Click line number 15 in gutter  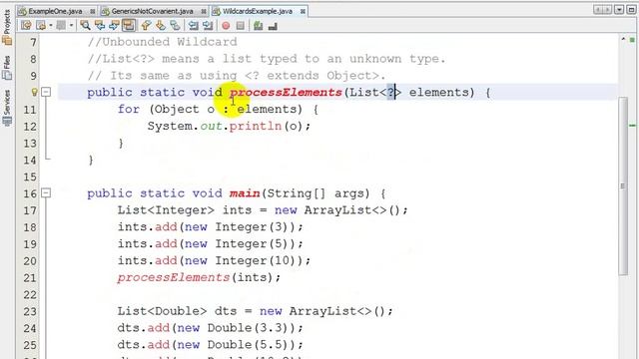tap(30, 178)
